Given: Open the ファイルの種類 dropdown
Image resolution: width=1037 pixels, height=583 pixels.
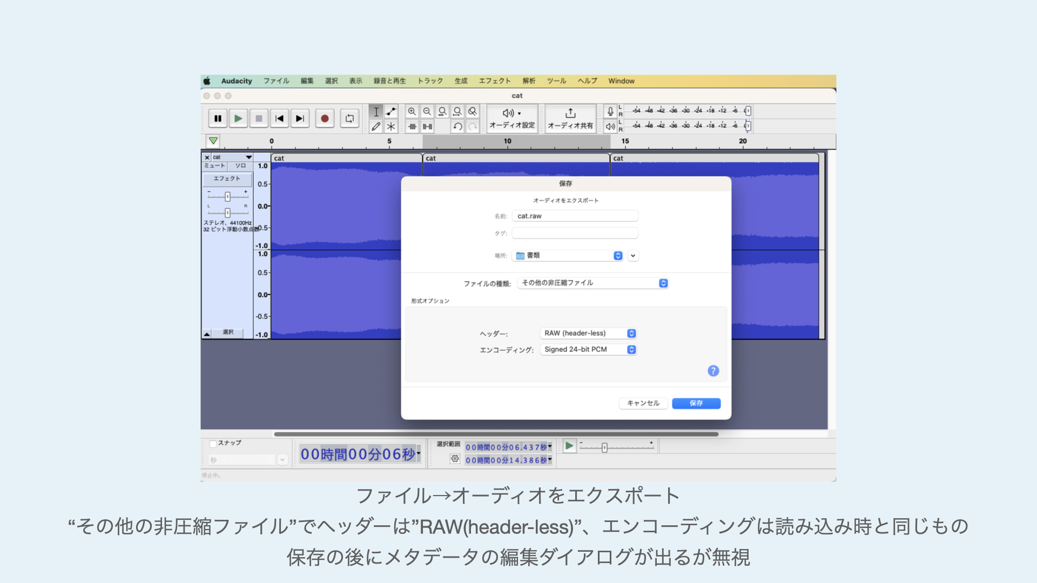Looking at the screenshot, I should pos(593,283).
